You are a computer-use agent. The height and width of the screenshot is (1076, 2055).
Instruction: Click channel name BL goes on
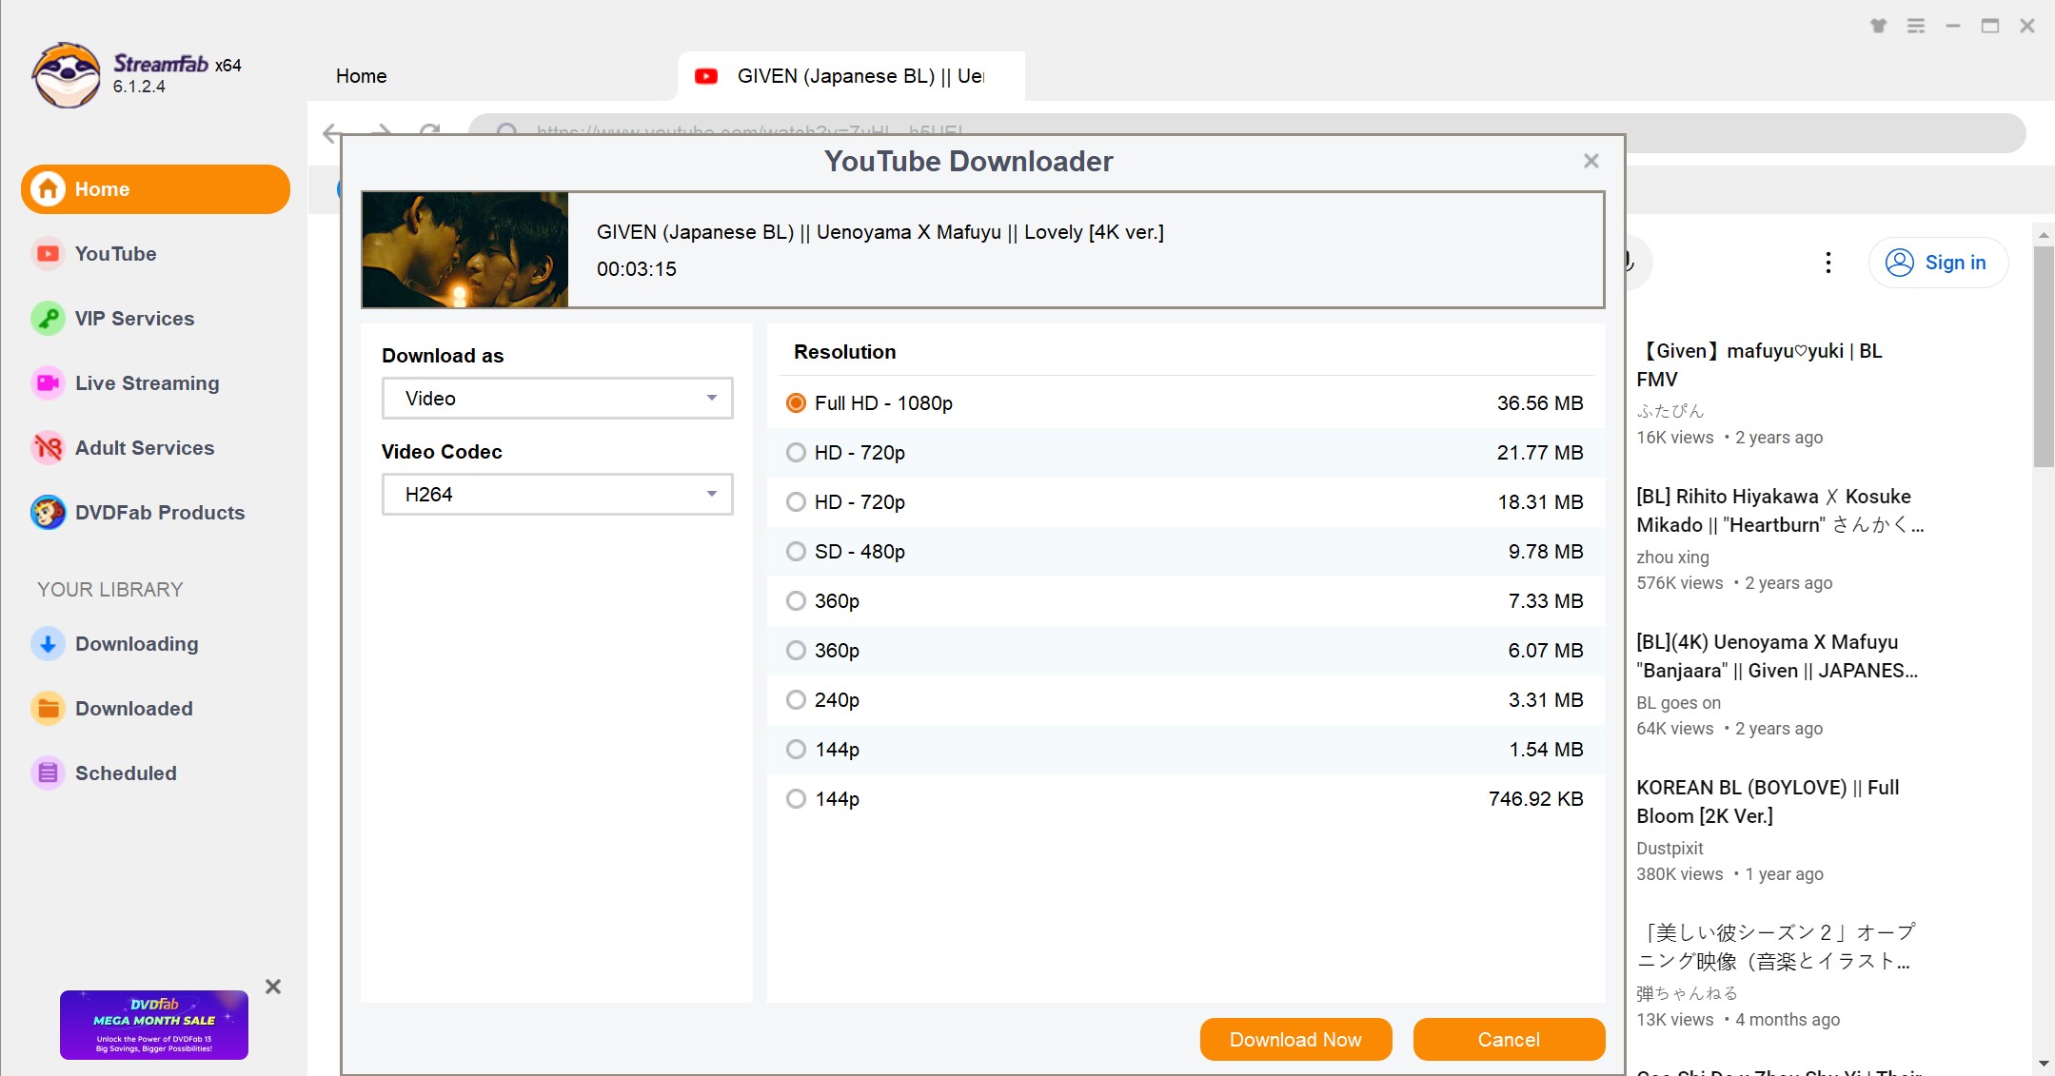[x=1678, y=703]
